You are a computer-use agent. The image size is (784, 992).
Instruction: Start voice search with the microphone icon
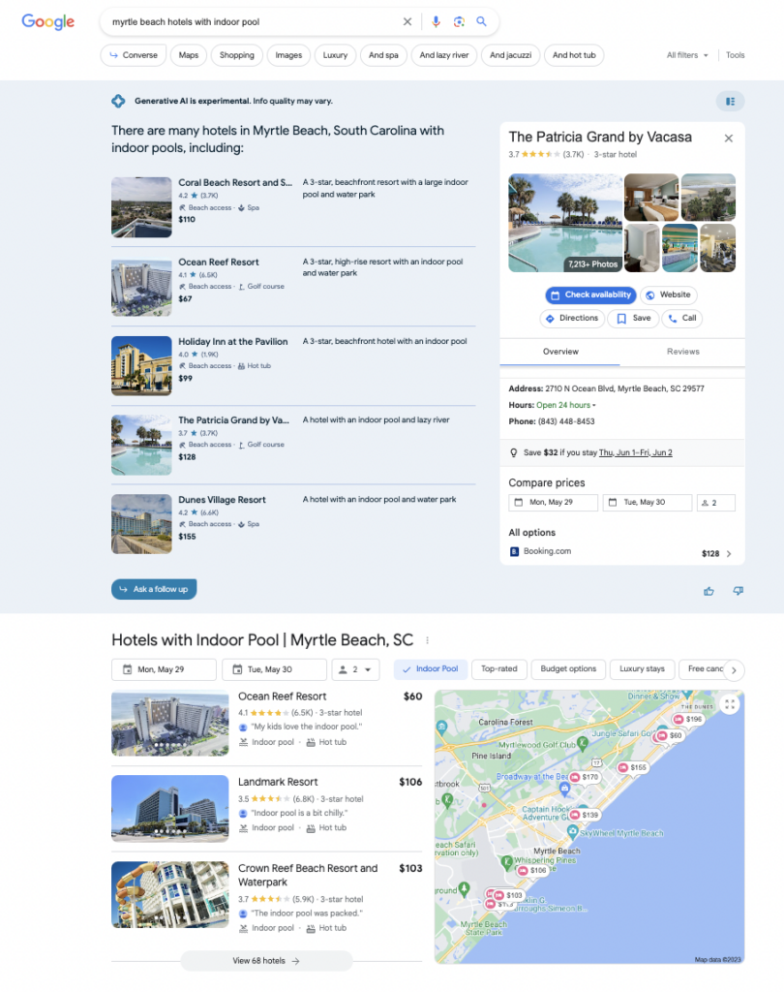(436, 21)
